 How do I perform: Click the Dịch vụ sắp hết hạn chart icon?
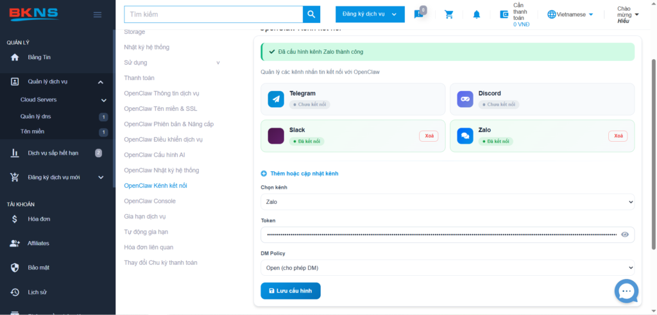pyautogui.click(x=15, y=153)
